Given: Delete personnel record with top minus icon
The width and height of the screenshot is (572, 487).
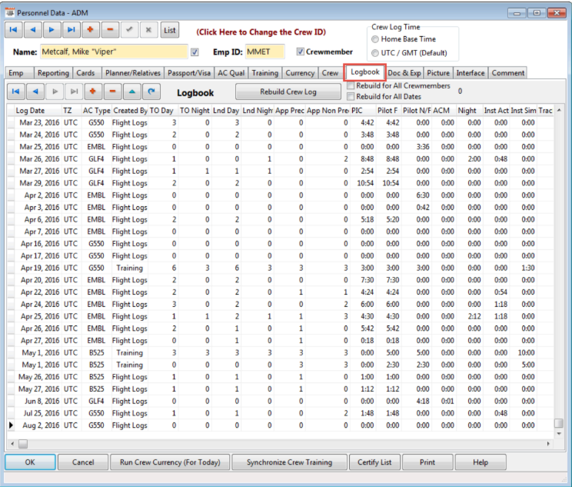Looking at the screenshot, I should 111,30.
